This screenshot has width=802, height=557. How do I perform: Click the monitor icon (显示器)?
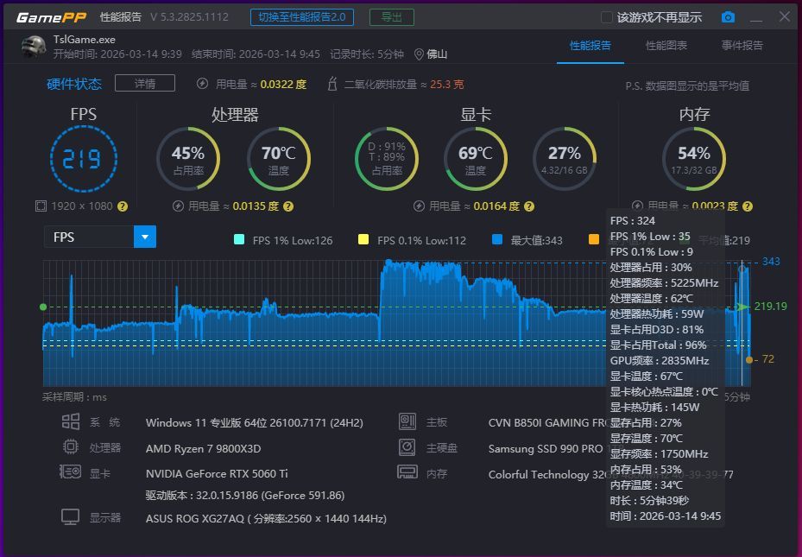pyautogui.click(x=71, y=517)
